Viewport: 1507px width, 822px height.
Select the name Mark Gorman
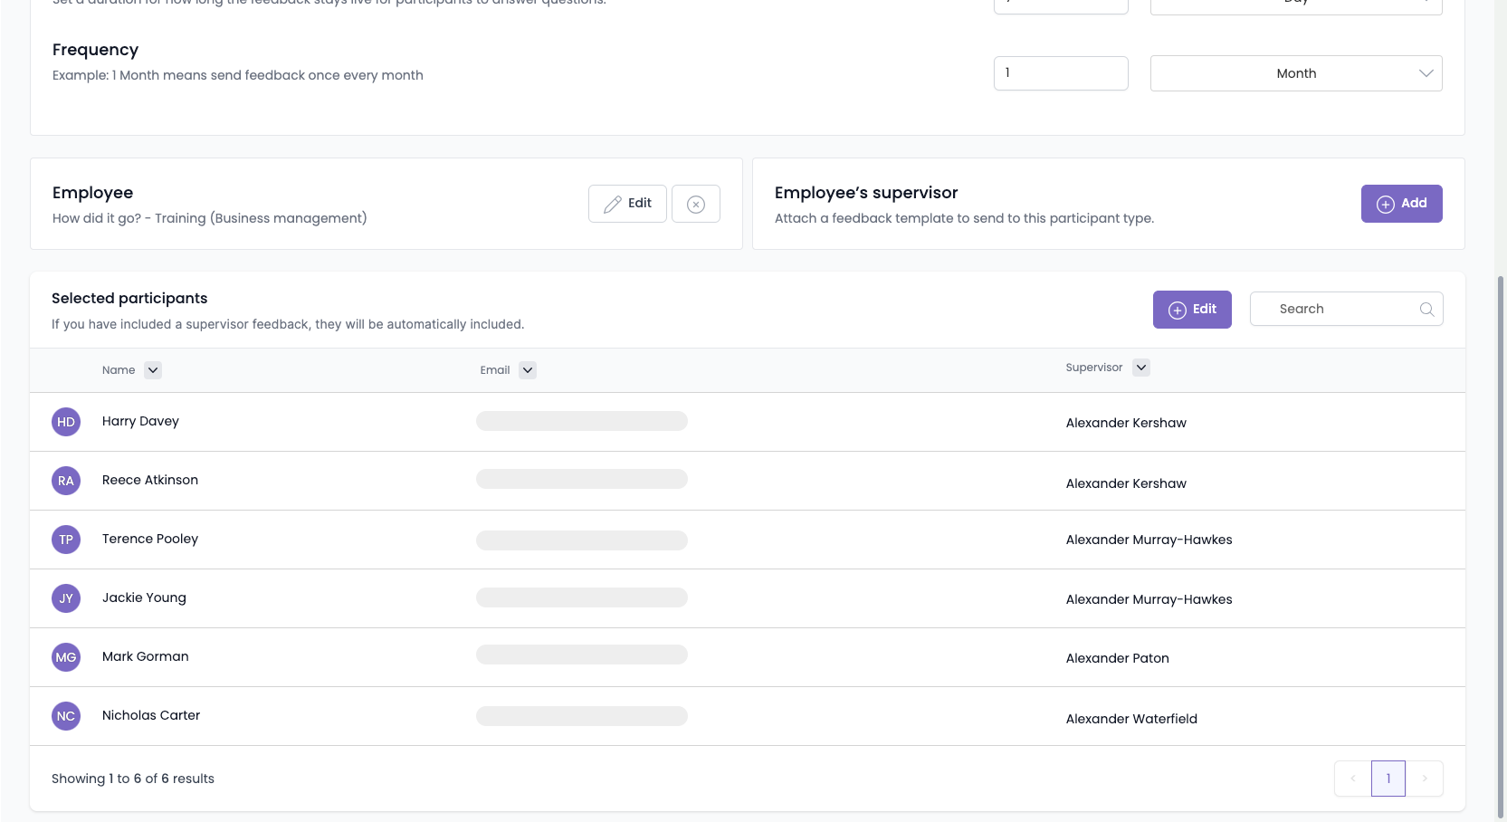click(146, 656)
